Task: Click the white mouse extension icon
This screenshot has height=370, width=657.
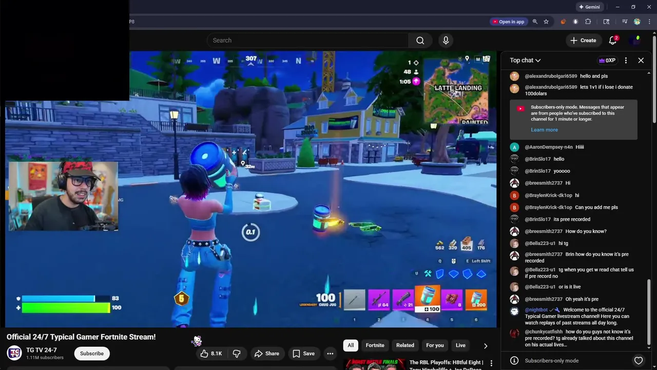Action: [575, 22]
